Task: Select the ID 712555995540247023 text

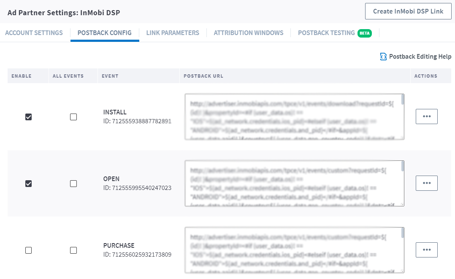Action: 137,188
